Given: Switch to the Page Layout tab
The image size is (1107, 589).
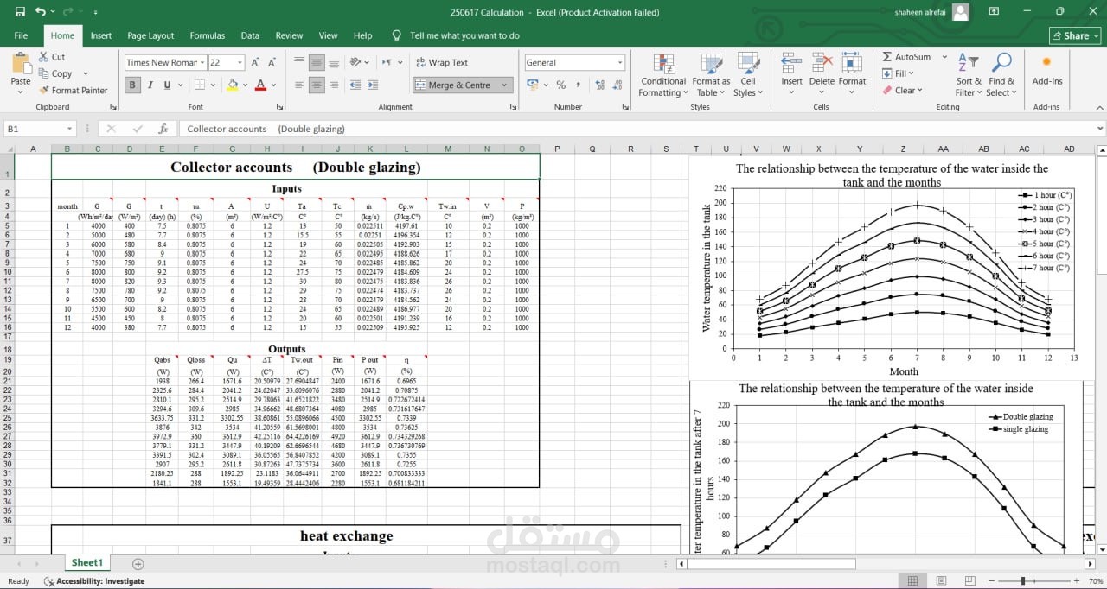Looking at the screenshot, I should [150, 35].
